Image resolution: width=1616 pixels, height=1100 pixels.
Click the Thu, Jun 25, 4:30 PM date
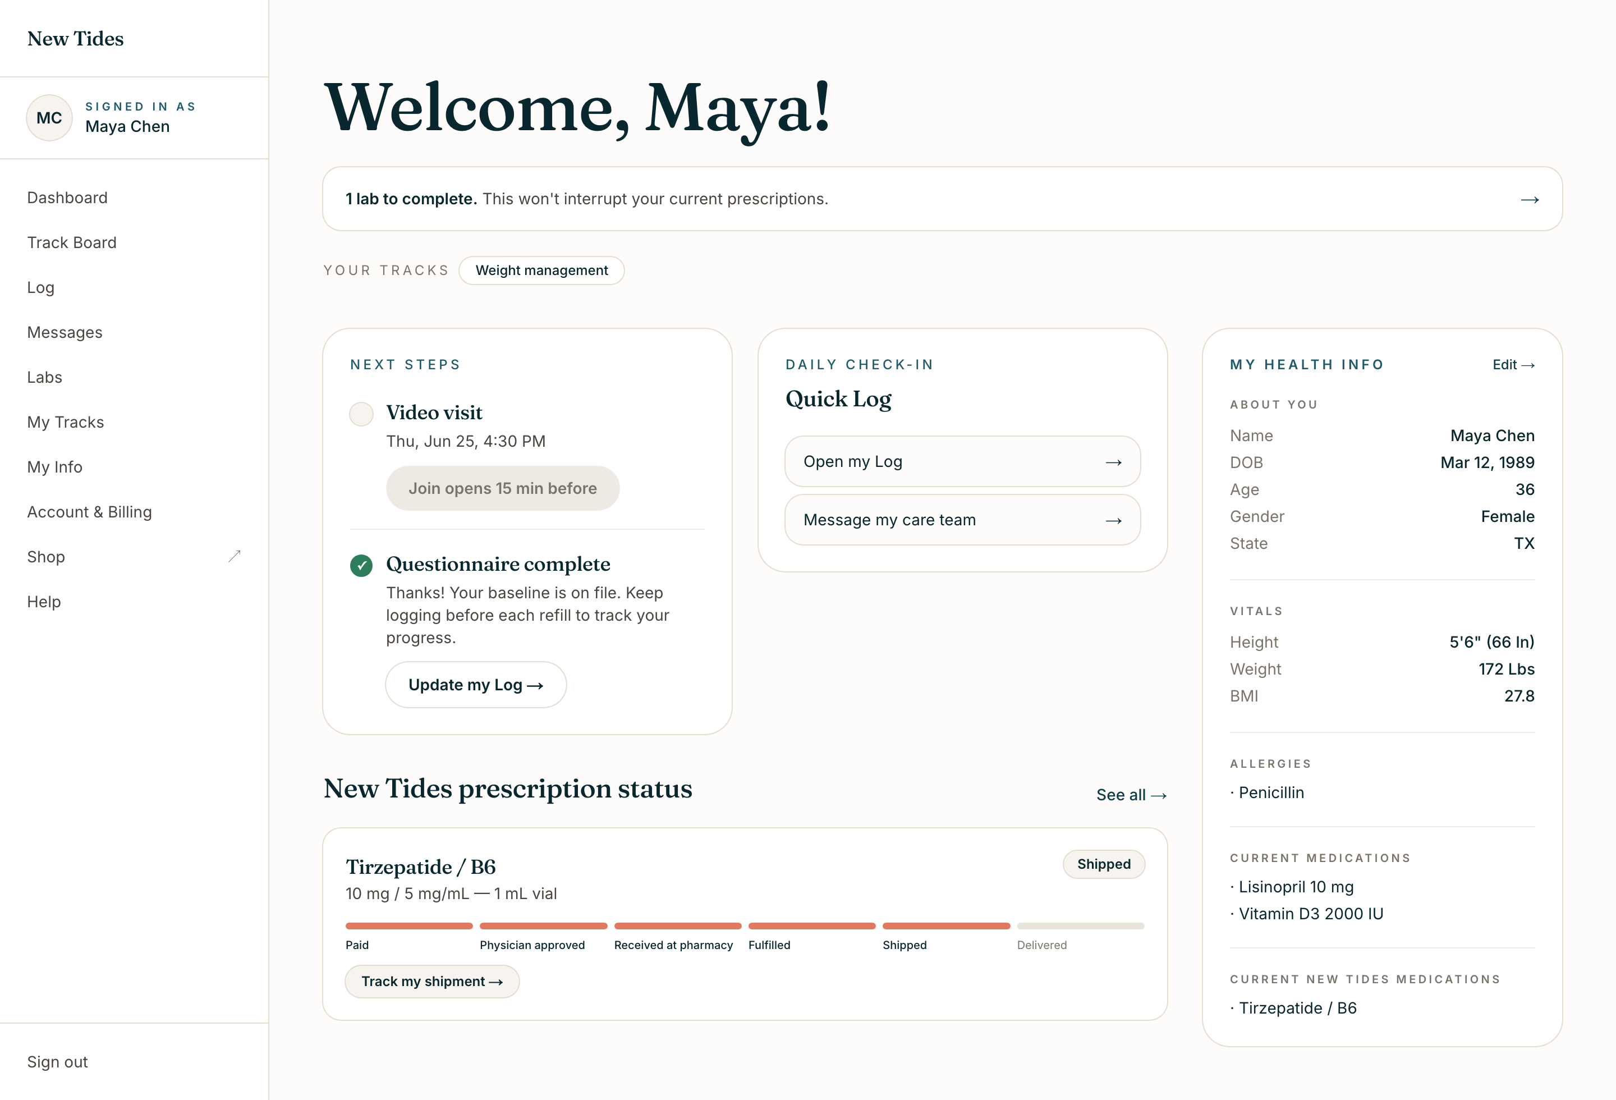(x=466, y=442)
